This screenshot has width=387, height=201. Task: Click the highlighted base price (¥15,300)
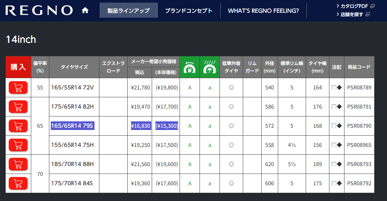tap(167, 126)
